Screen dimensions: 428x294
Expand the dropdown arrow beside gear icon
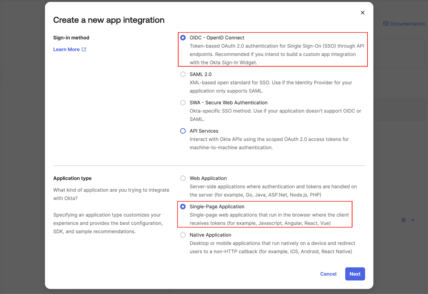tap(413, 220)
